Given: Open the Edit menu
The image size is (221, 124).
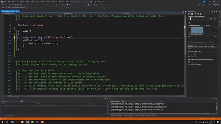Looking at the screenshot, I should click(9, 2).
